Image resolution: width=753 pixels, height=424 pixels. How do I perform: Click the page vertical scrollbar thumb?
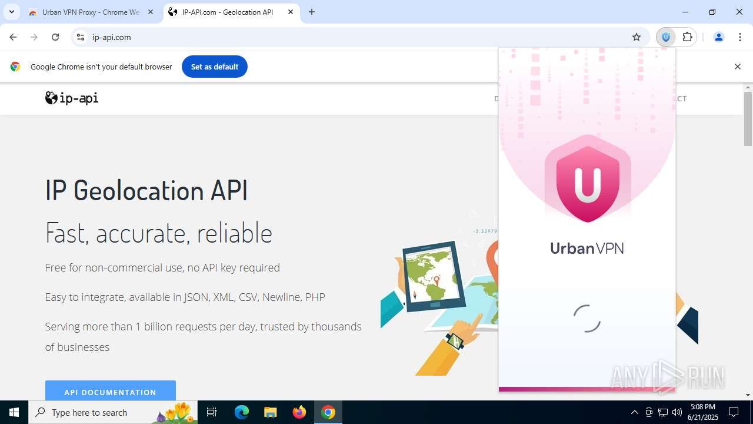point(748,119)
